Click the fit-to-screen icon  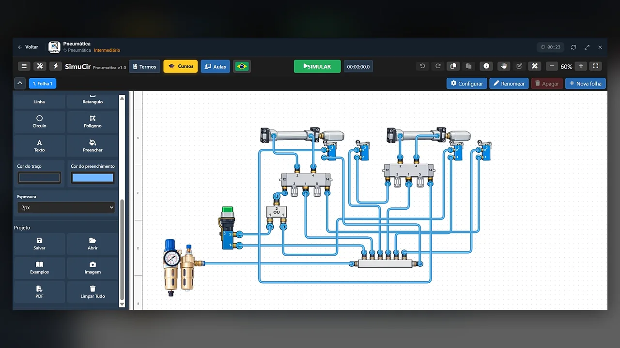[x=596, y=66]
